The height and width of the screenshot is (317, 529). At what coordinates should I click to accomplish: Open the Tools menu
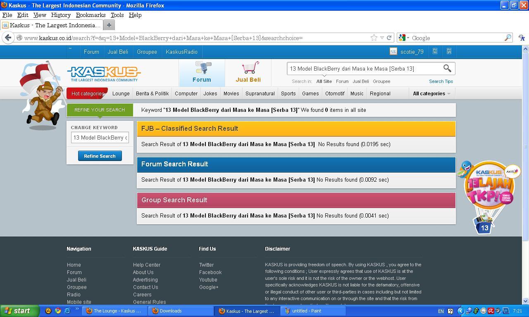pos(117,15)
